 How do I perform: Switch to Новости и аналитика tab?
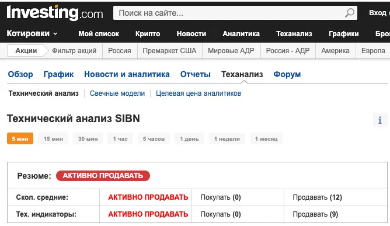127,74
